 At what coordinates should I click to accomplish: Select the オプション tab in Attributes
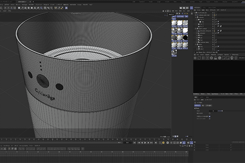click(x=197, y=106)
